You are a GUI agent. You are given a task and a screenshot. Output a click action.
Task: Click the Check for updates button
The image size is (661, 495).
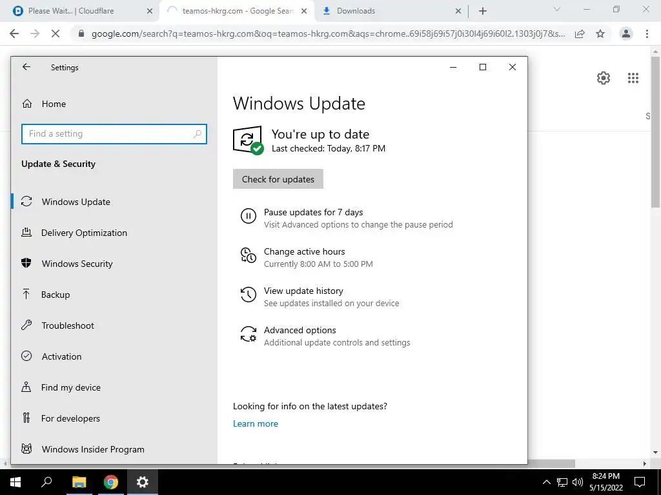tap(278, 179)
